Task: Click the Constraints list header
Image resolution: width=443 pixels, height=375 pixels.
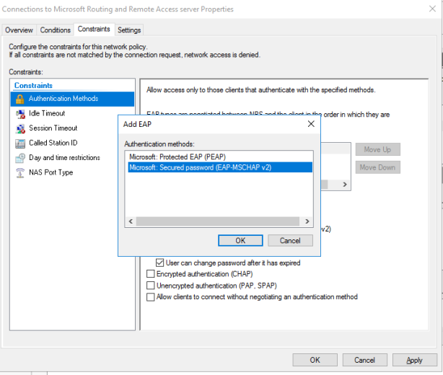Action: pyautogui.click(x=33, y=86)
